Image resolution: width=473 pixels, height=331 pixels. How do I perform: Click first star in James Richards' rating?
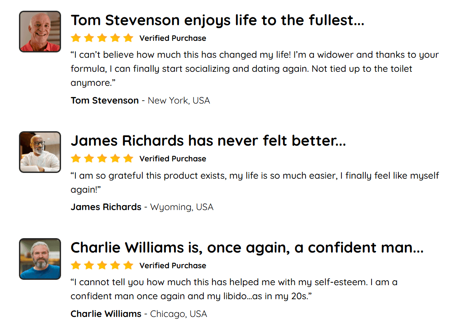pyautogui.click(x=75, y=158)
